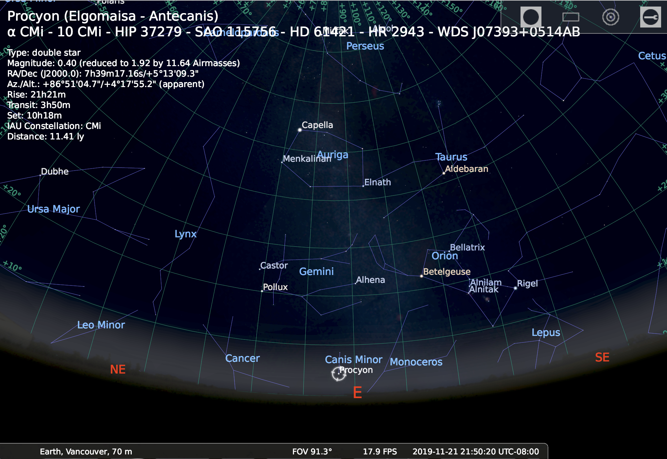Select the star Betelgeuse
Screen dimensions: 667x459
point(421,276)
